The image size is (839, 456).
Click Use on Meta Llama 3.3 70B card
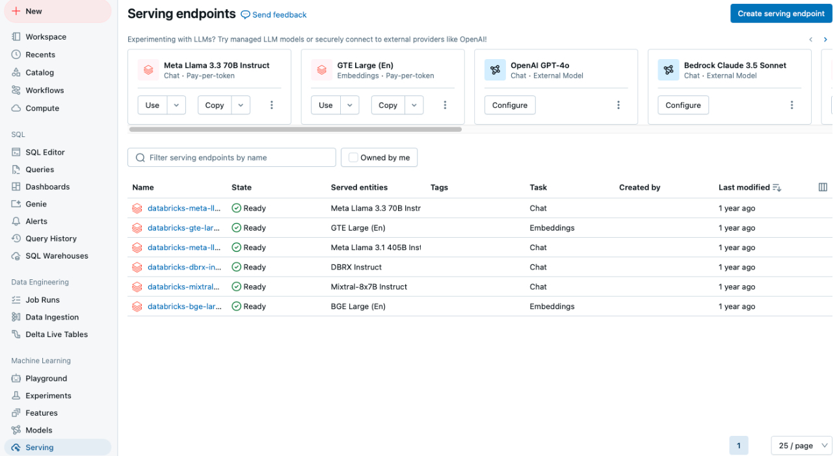152,105
